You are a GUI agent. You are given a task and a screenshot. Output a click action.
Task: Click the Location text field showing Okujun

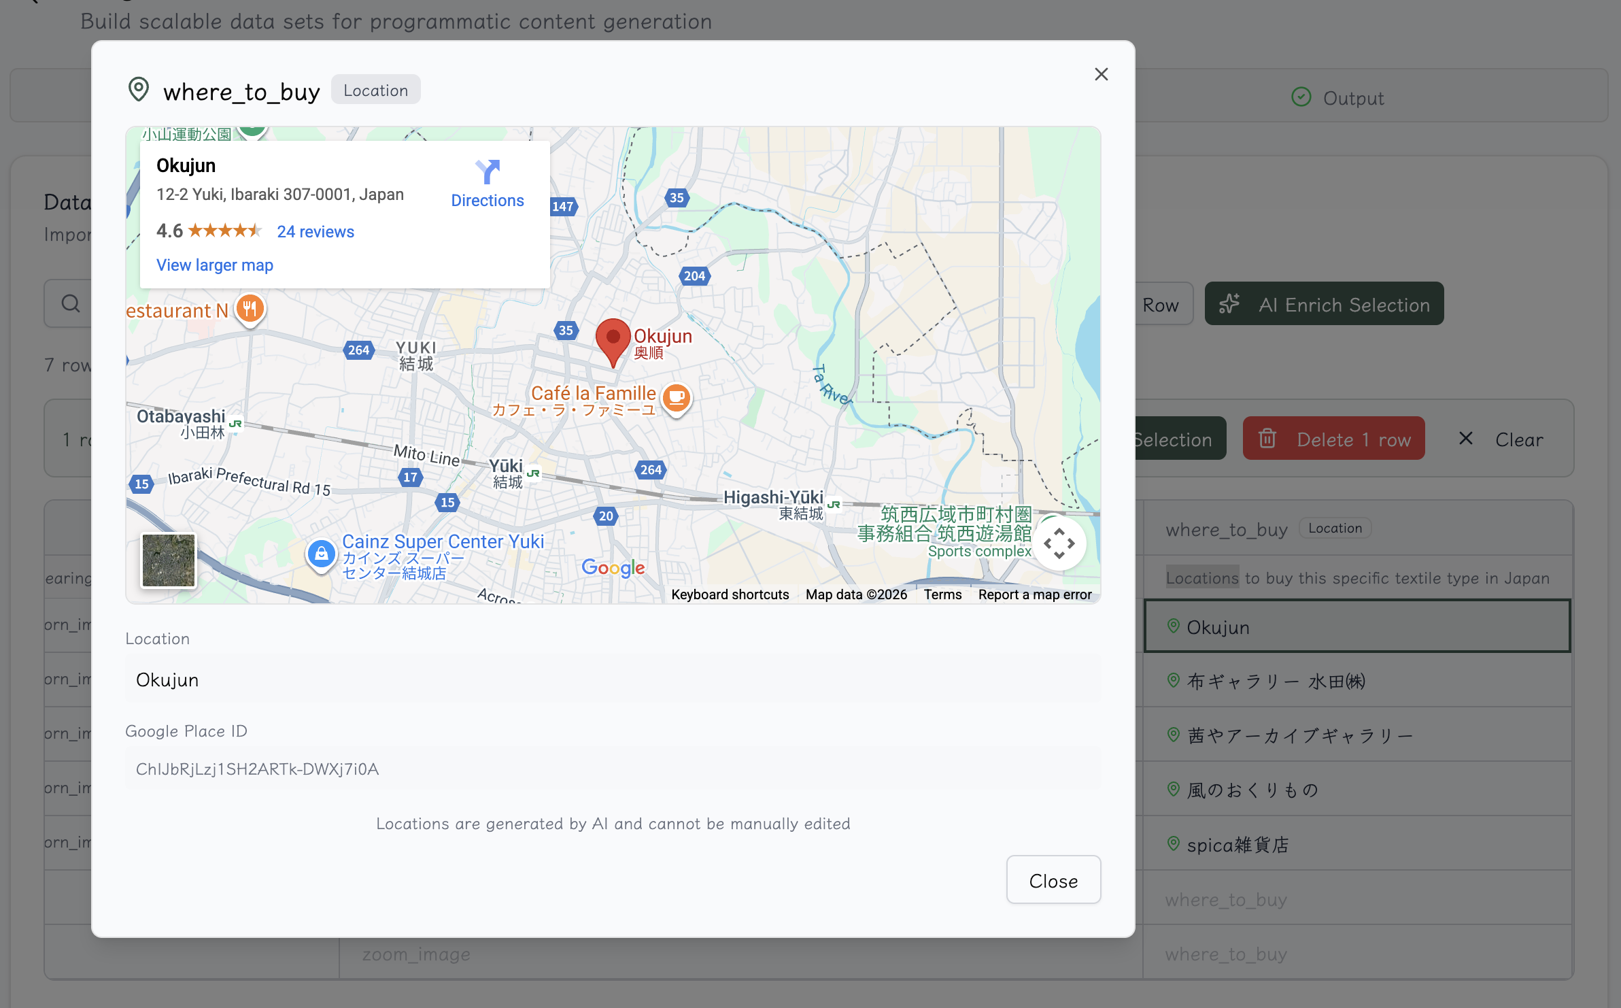pyautogui.click(x=612, y=679)
